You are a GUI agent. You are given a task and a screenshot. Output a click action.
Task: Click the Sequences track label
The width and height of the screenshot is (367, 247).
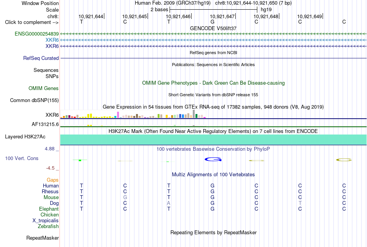pos(46,70)
